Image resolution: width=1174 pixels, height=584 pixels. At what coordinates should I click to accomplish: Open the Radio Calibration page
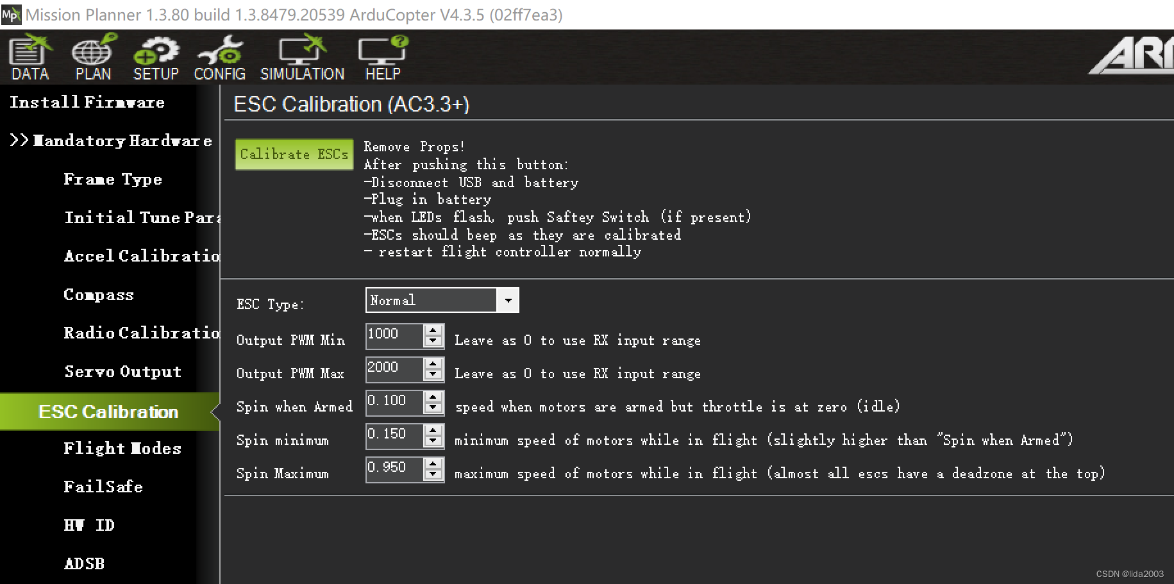(142, 333)
